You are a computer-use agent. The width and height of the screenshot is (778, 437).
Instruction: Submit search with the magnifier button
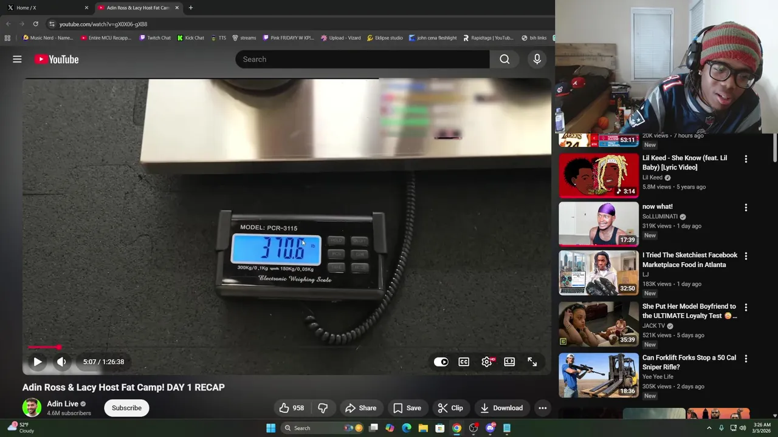[504, 59]
